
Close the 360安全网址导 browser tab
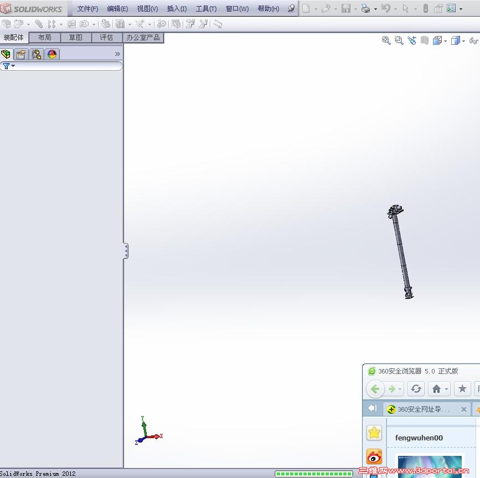[x=464, y=409]
